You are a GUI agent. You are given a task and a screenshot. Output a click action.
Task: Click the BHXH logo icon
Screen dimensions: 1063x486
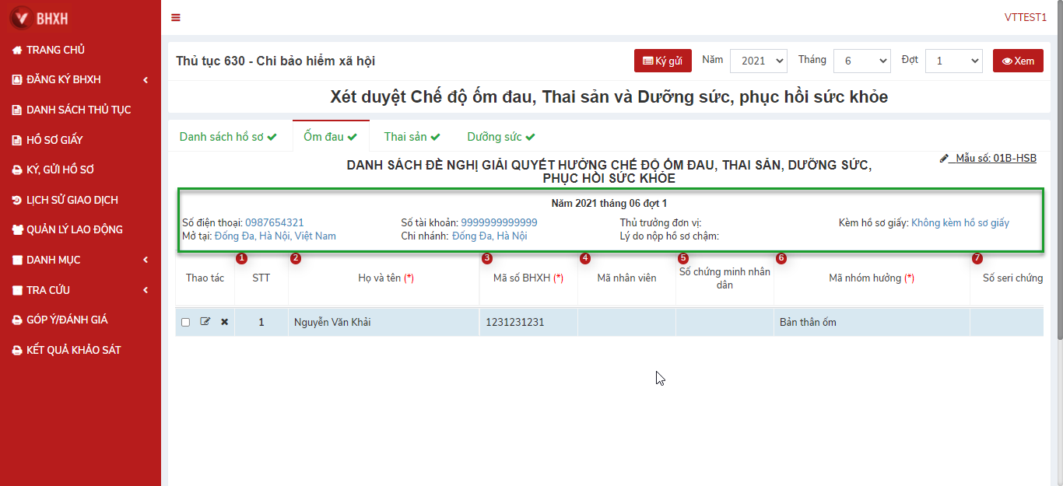(21, 17)
